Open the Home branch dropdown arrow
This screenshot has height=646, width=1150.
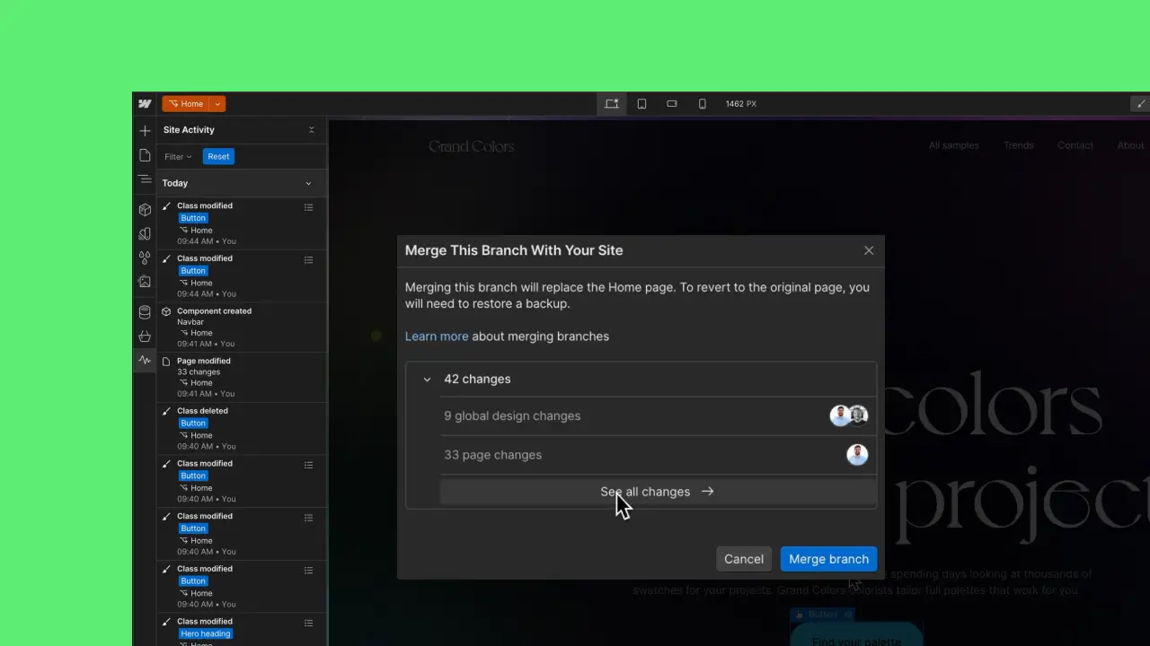217,103
